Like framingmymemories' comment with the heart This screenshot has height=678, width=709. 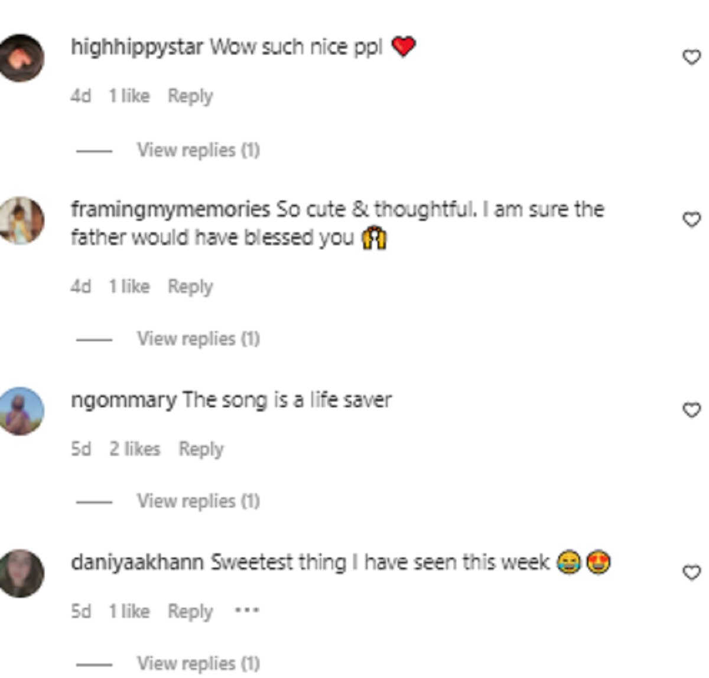point(691,220)
